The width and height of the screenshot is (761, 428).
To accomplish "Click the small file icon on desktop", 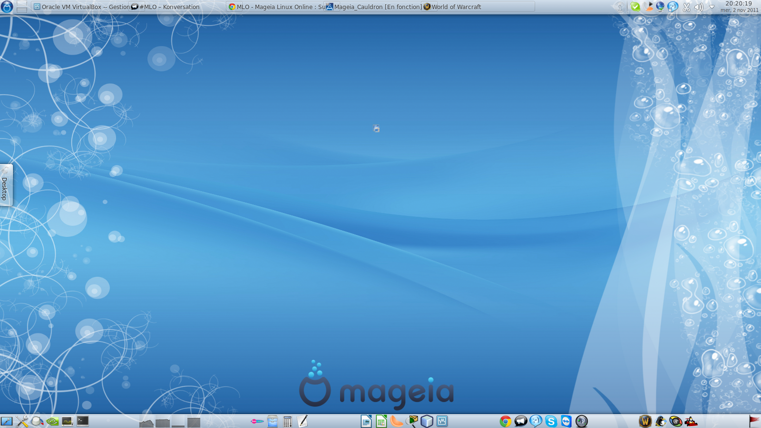I will (376, 128).
